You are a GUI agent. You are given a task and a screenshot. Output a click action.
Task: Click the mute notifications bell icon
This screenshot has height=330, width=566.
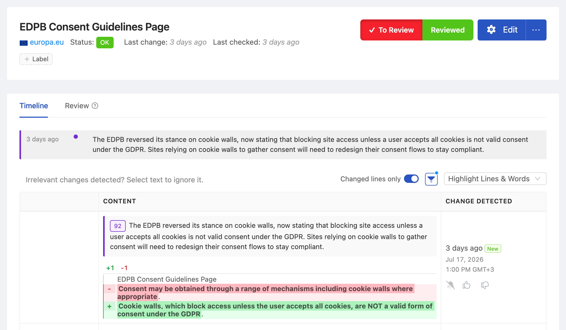pyautogui.click(x=451, y=285)
